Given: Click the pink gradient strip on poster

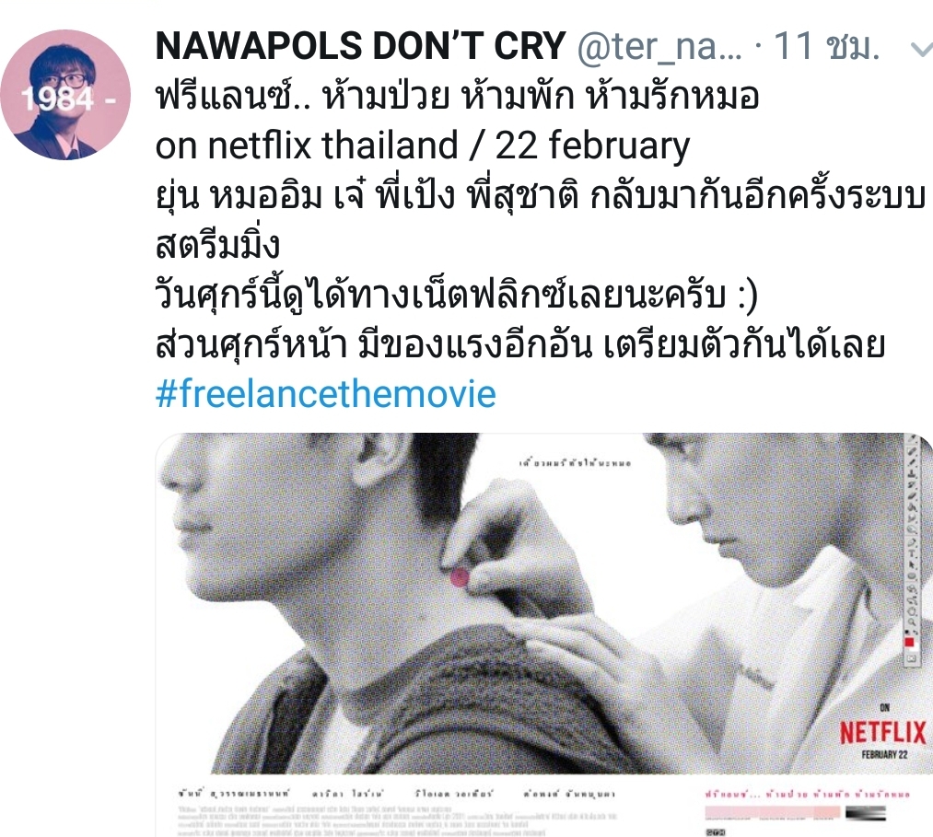Looking at the screenshot, I should 773,812.
